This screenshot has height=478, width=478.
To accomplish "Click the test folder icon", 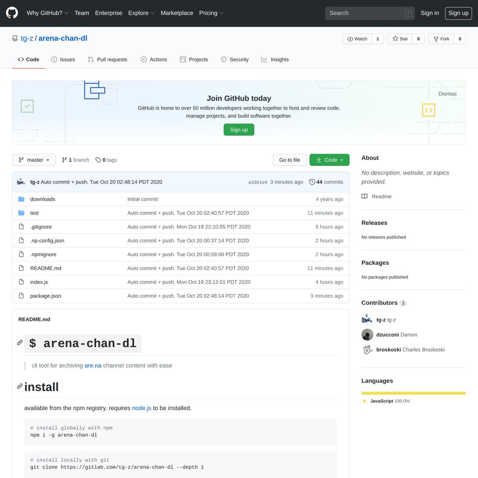I will click(22, 213).
